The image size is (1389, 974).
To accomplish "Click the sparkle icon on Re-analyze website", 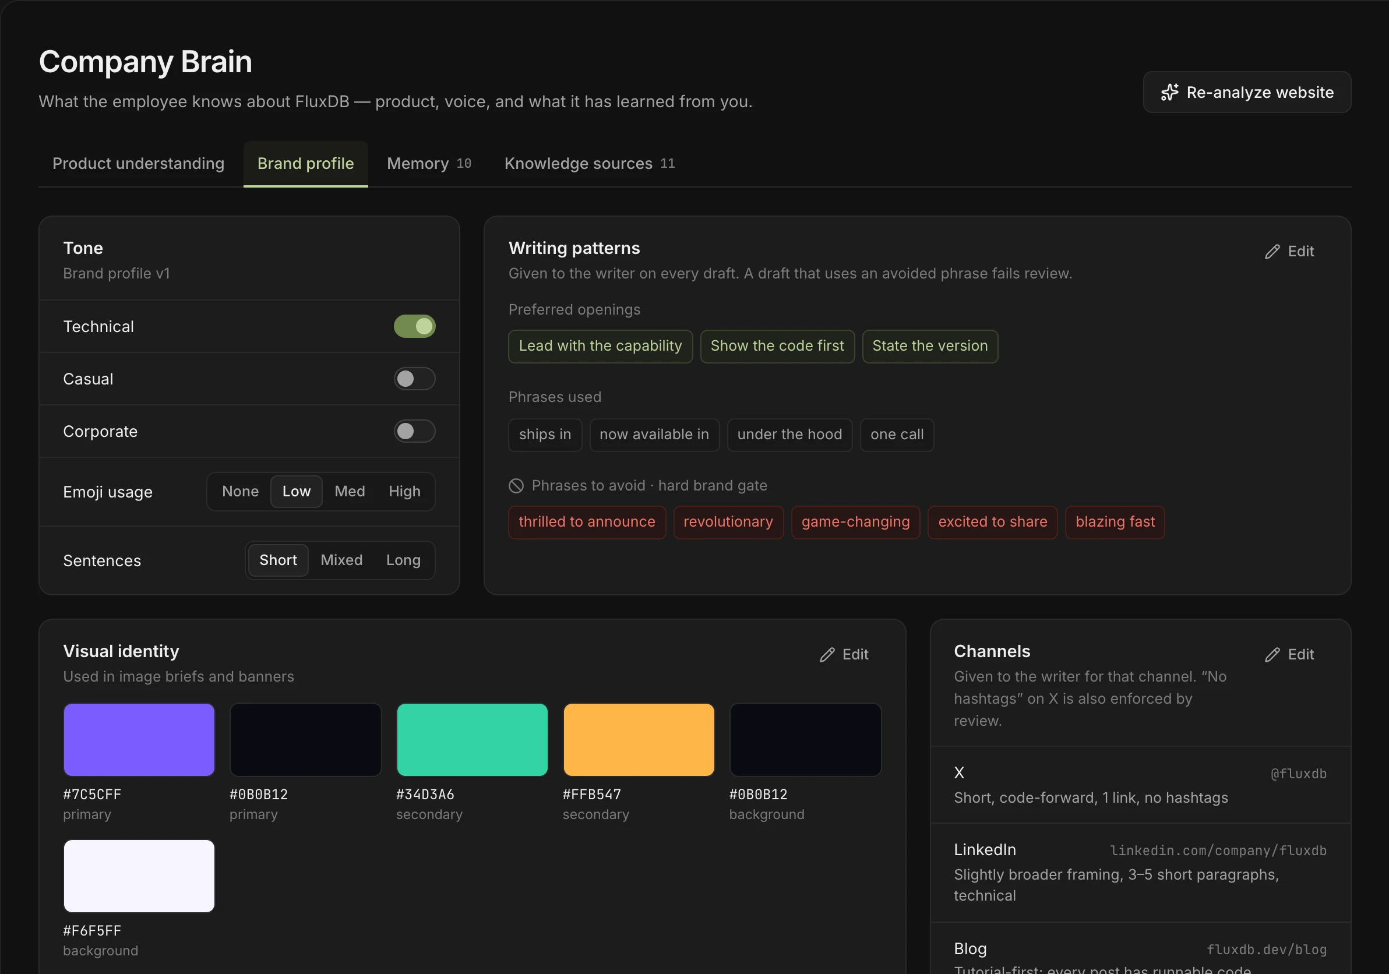I will tap(1169, 92).
